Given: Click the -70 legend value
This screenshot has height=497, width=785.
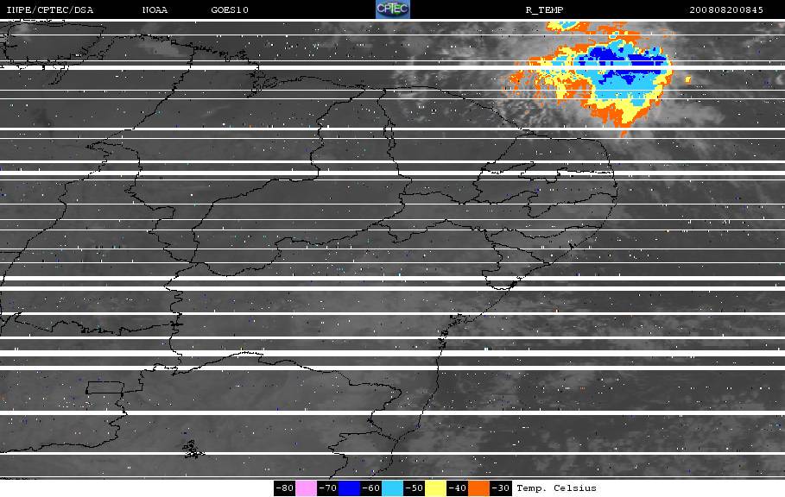Looking at the screenshot, I should click(328, 488).
